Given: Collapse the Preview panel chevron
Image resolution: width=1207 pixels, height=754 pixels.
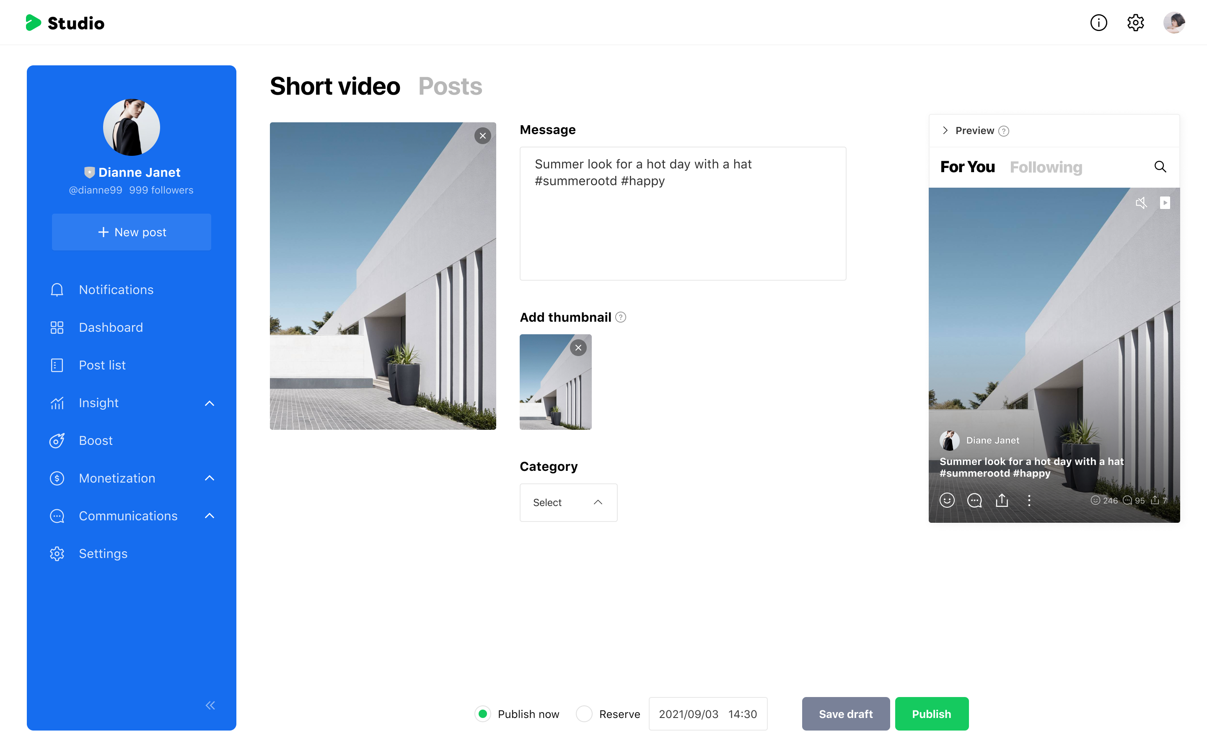Looking at the screenshot, I should 945,131.
